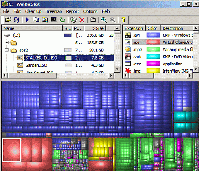This screenshot has width=199, height=171.
Task: Click the Explorer here toolbar icon
Action: (x=45, y=20)
